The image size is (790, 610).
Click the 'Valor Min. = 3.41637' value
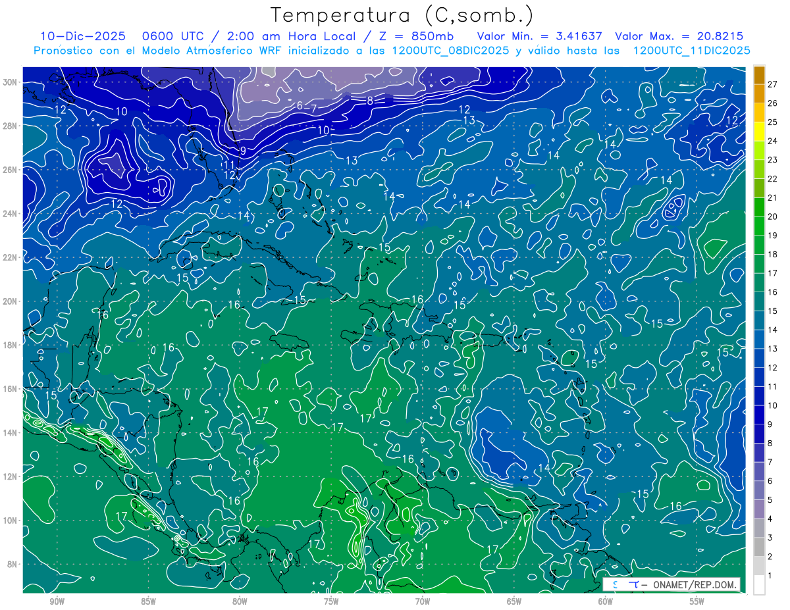click(540, 36)
